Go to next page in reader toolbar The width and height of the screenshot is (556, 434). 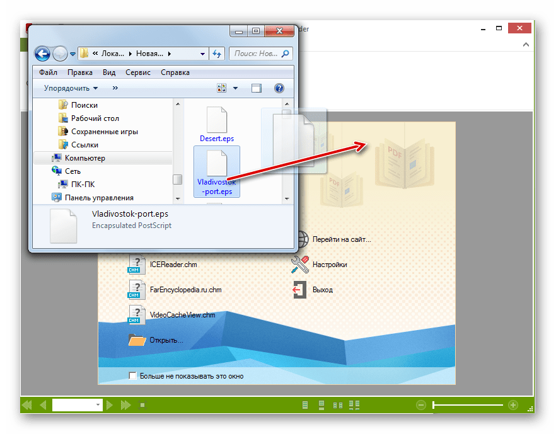[110, 404]
